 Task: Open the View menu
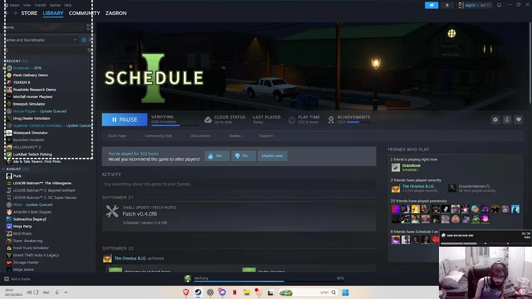point(27,5)
